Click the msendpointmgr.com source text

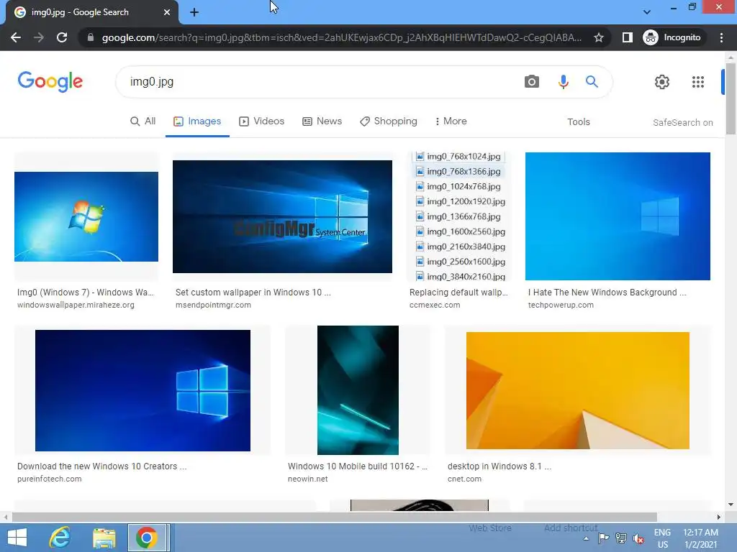[213, 305]
